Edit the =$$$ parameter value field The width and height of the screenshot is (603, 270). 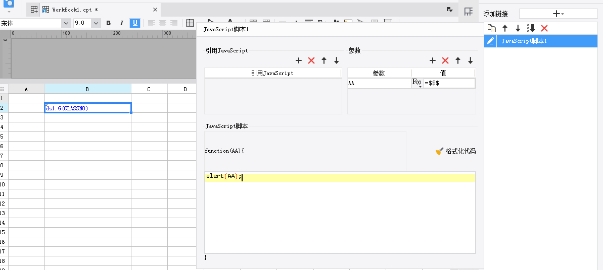tap(449, 83)
